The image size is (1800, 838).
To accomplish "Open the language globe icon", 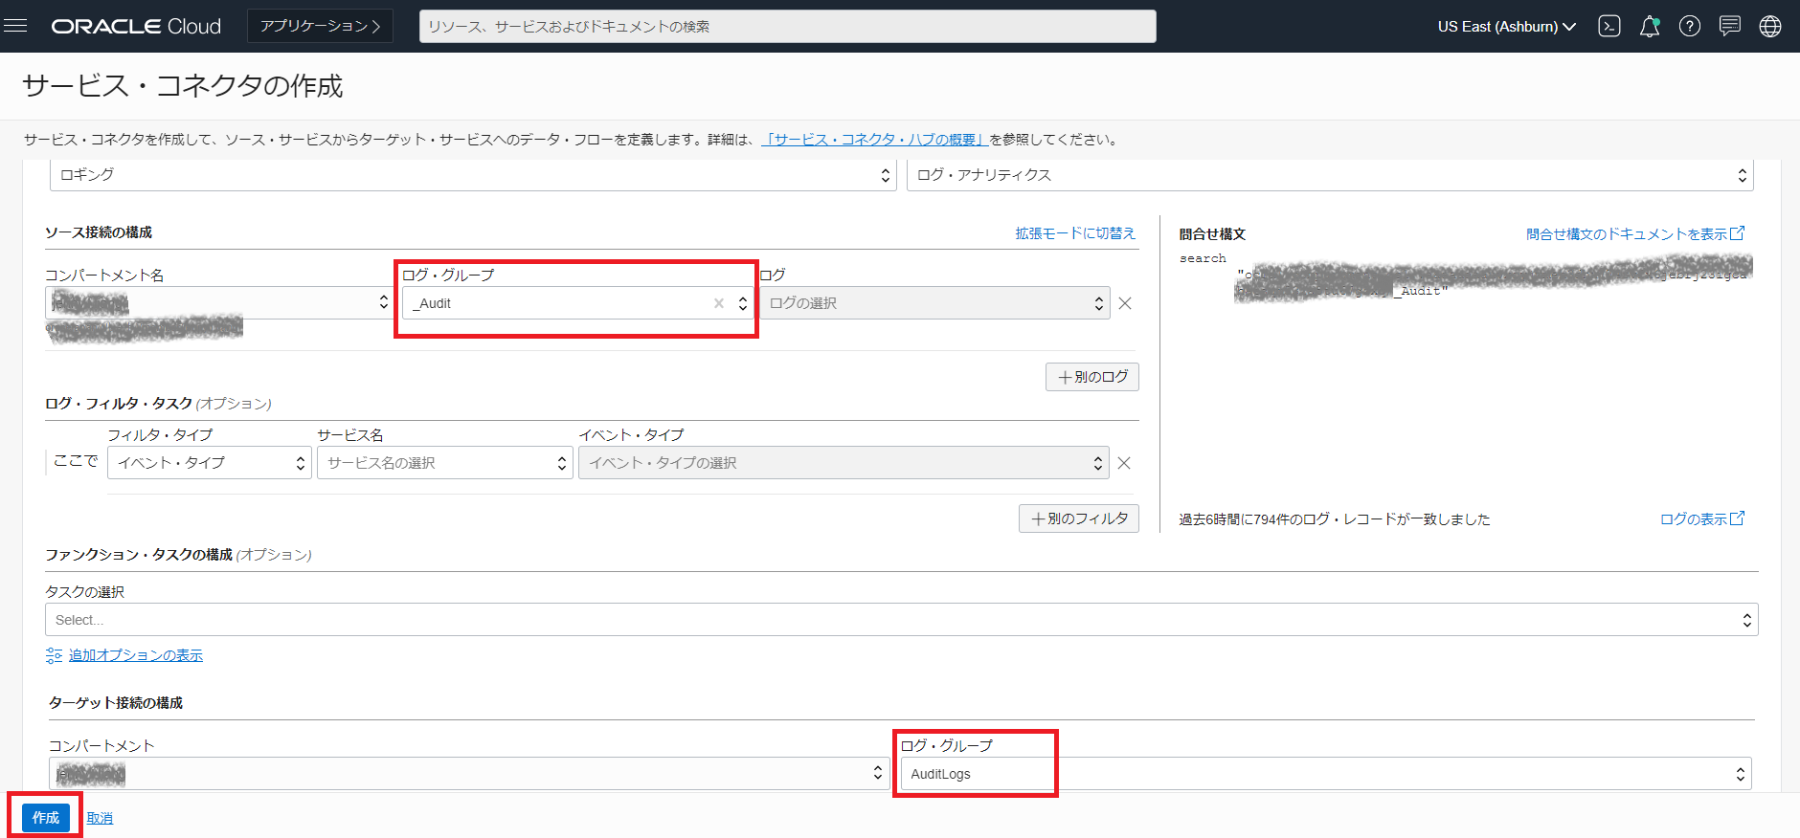I will click(1770, 26).
